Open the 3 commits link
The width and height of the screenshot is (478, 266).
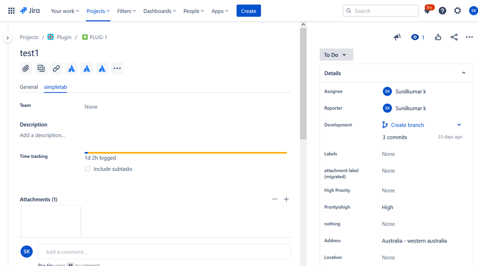tap(395, 137)
